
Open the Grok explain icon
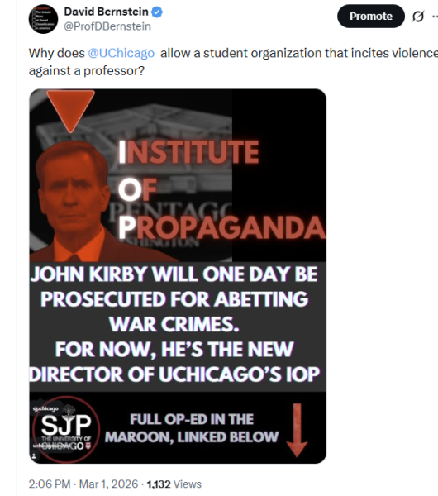(418, 17)
